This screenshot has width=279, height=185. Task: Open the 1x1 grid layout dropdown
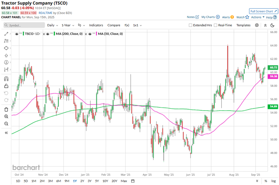click(137, 25)
